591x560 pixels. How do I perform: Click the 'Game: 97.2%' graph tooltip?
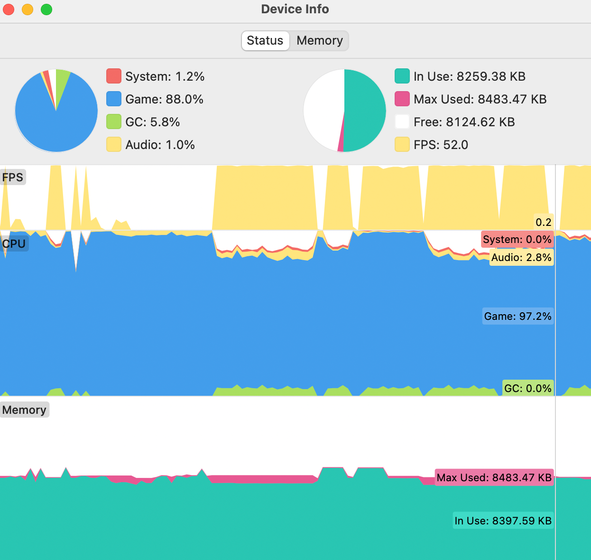click(518, 316)
